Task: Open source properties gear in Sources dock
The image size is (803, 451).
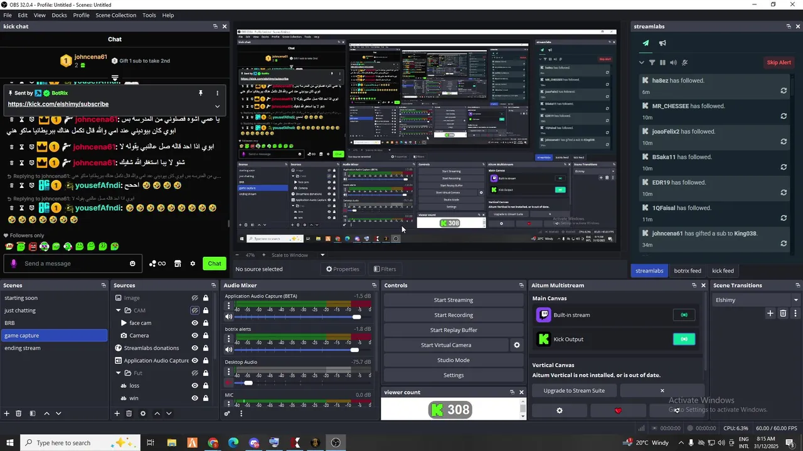Action: tap(143, 413)
